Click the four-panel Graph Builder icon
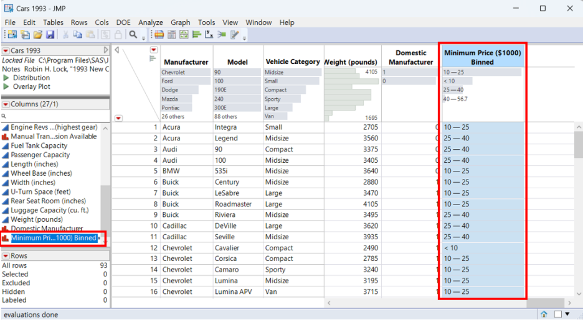This screenshot has height=320, width=583. 184,35
